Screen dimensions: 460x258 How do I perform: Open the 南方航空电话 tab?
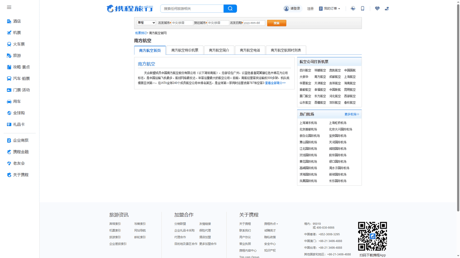pyautogui.click(x=250, y=50)
